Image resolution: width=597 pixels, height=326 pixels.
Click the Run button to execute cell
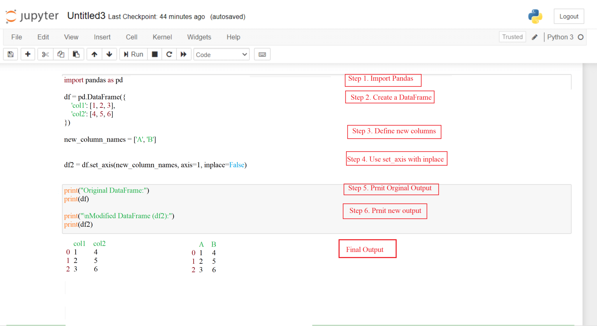[x=133, y=54]
